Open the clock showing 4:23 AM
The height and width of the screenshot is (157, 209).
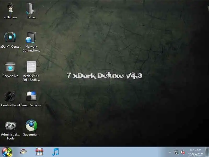(196, 152)
